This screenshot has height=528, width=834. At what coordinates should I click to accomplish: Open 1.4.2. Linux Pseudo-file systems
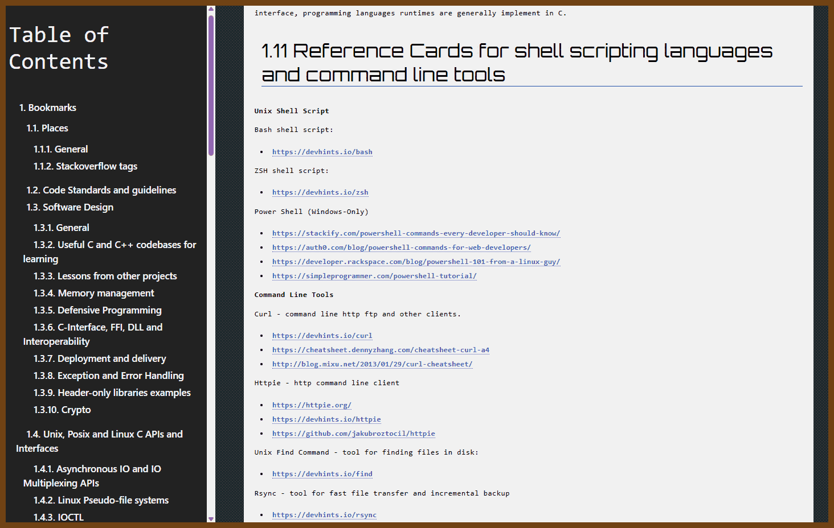101,500
